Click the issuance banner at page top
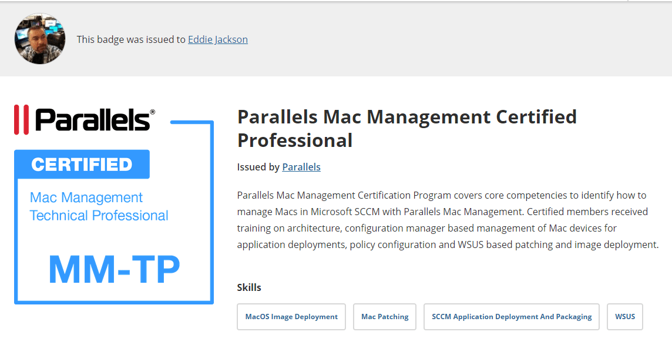The width and height of the screenshot is (672, 345). coord(336,38)
